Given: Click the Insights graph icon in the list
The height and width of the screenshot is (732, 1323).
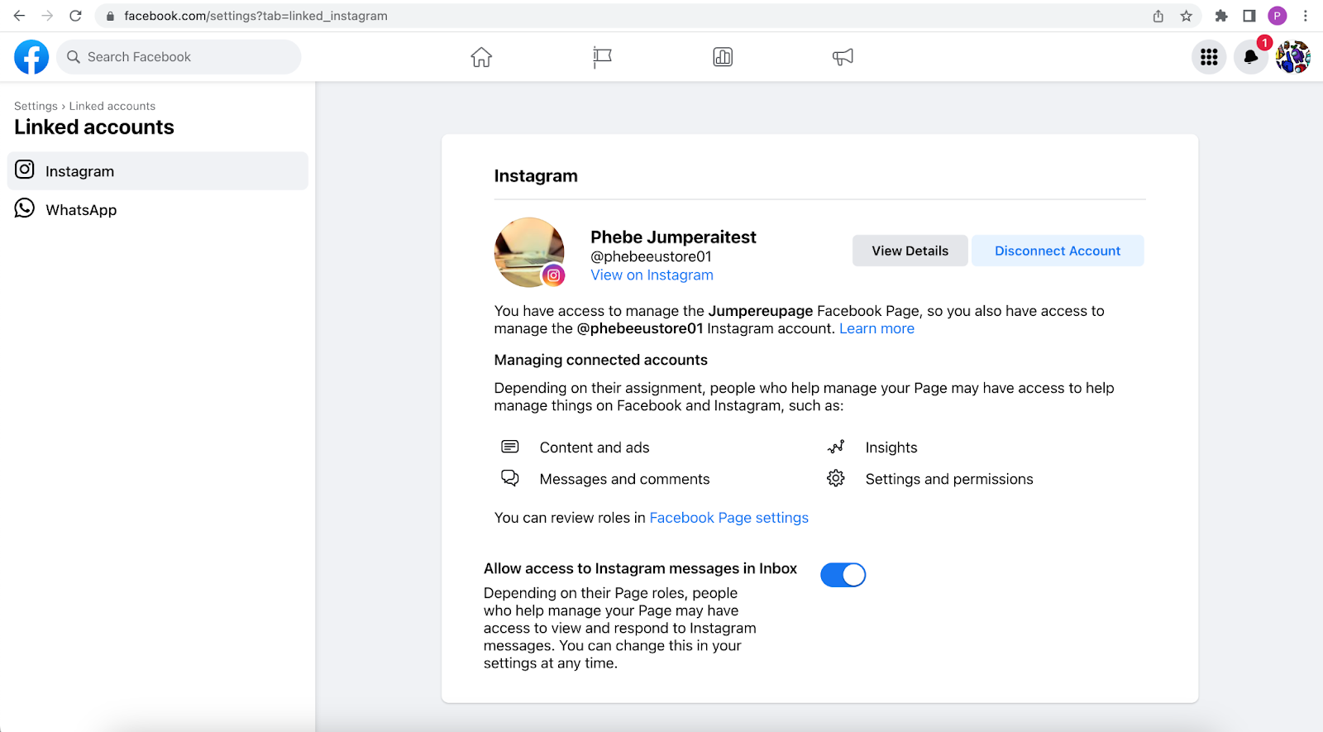Looking at the screenshot, I should [x=836, y=447].
